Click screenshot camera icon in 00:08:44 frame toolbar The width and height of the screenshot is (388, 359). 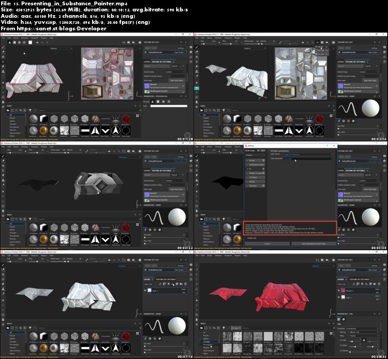tap(333, 260)
